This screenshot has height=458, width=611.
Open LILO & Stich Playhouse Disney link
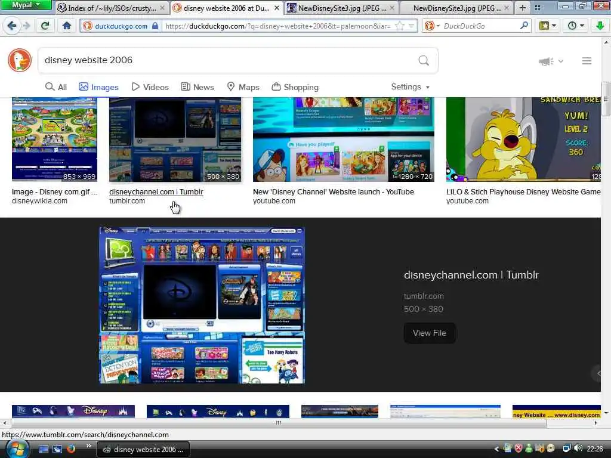pyautogui.click(x=523, y=191)
